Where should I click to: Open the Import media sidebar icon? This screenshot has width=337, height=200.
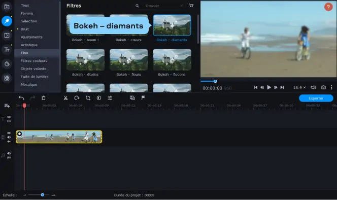tap(7, 7)
